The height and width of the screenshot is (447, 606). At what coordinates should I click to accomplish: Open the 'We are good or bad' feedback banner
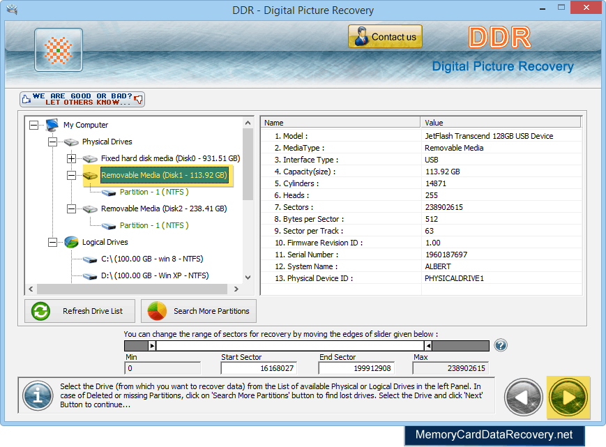click(82, 99)
